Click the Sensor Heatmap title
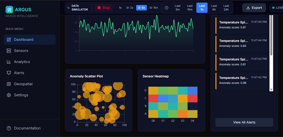This screenshot has height=137, width=283. (x=156, y=76)
